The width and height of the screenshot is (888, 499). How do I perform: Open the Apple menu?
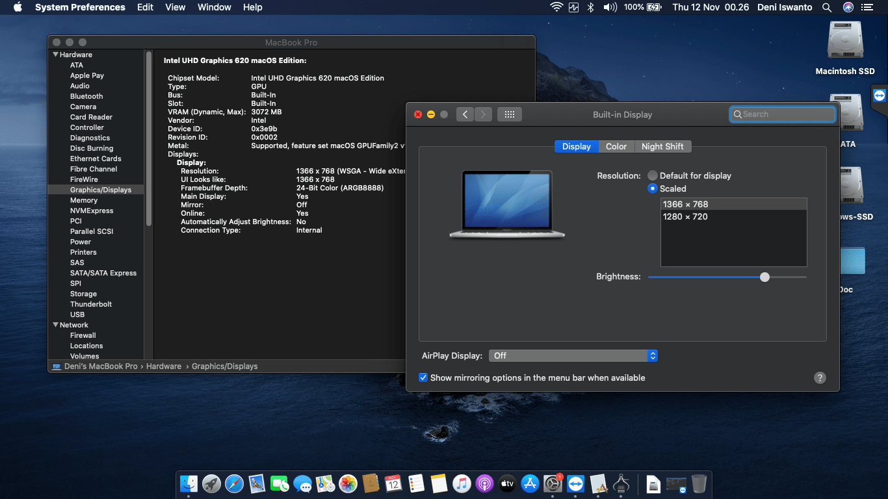tap(18, 7)
